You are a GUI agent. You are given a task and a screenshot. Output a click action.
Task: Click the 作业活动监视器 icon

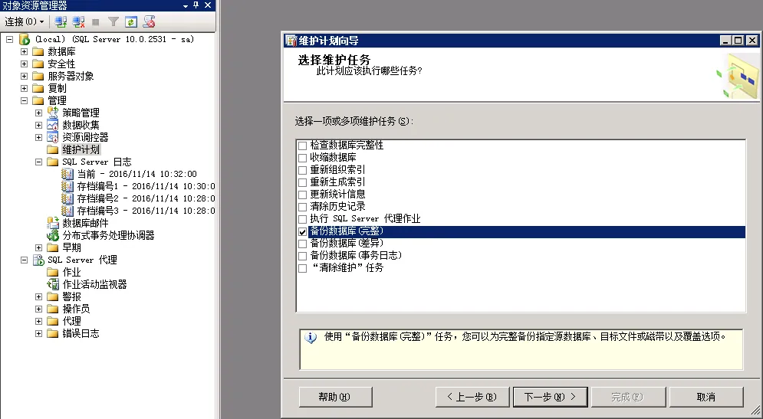(53, 284)
